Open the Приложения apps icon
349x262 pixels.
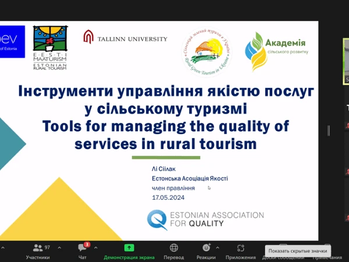[x=241, y=248]
